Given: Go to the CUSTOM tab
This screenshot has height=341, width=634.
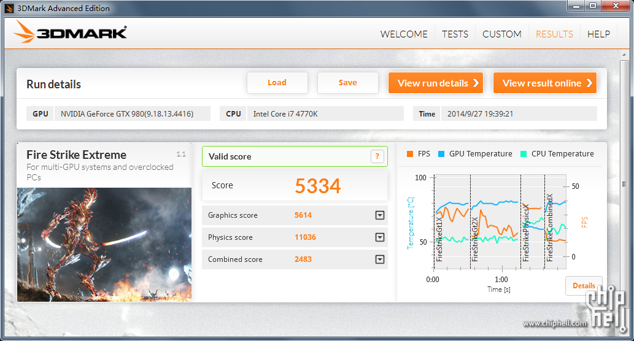Looking at the screenshot, I should [502, 34].
